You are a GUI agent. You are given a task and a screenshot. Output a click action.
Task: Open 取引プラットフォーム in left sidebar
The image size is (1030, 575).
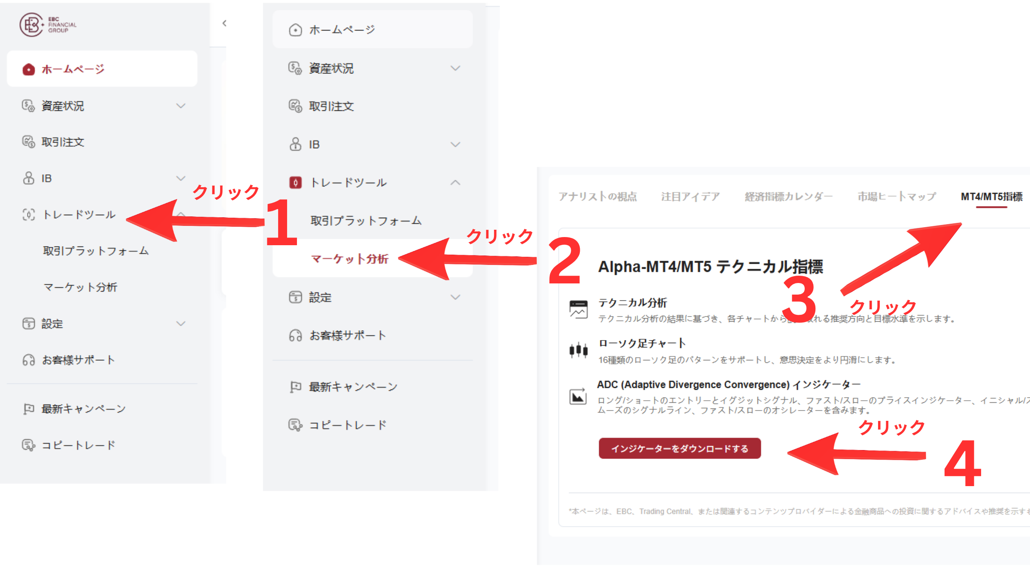tap(96, 251)
